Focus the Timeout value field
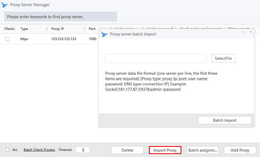 [x=83, y=150]
